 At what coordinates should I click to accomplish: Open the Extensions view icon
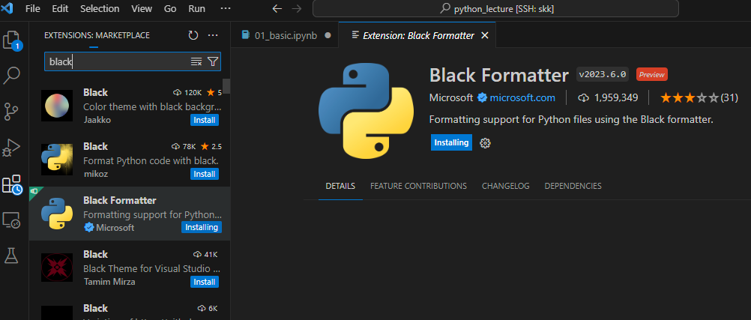13,184
